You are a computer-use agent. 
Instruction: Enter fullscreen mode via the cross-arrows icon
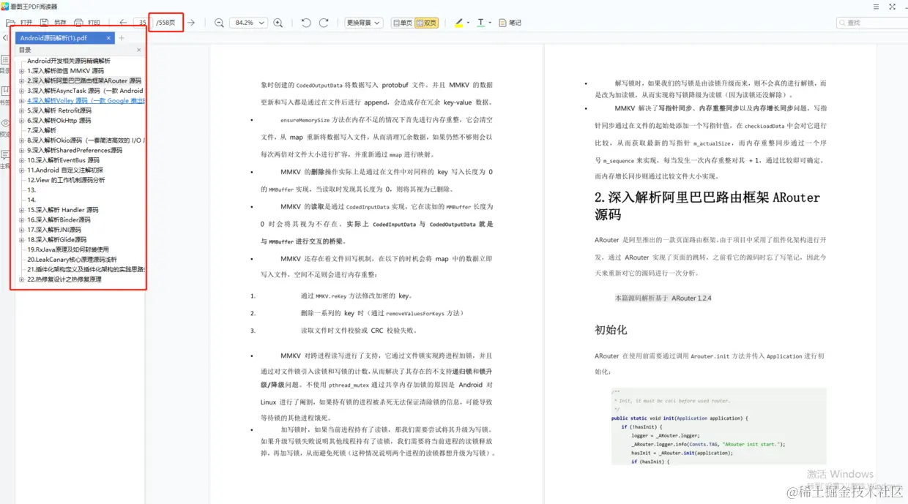[891, 6]
